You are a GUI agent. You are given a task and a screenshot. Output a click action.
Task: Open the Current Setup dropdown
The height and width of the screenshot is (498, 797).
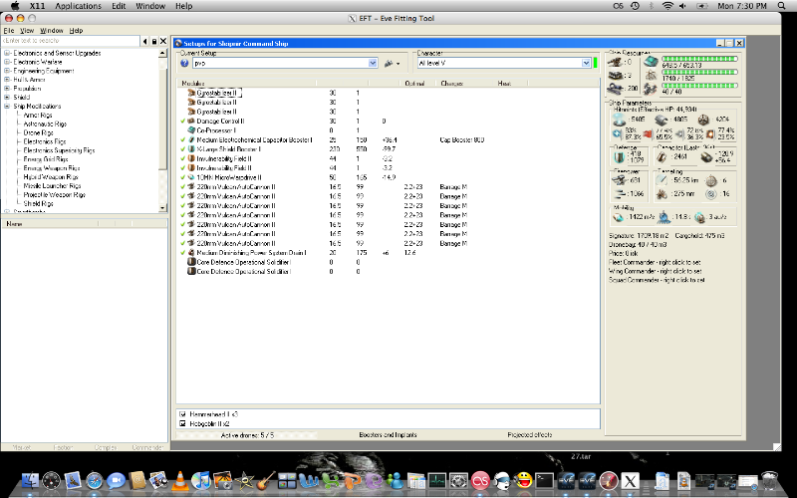point(373,63)
